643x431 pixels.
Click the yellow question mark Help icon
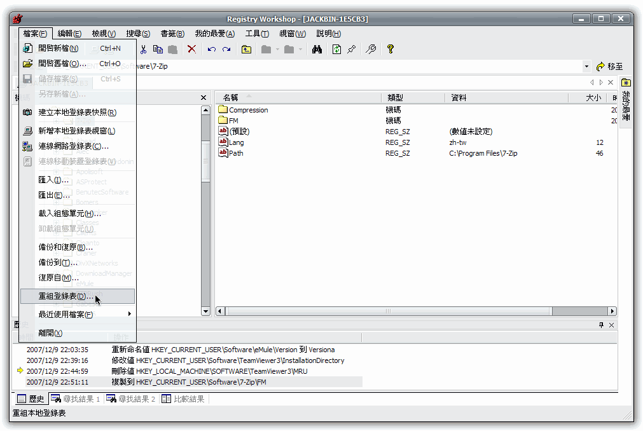390,49
